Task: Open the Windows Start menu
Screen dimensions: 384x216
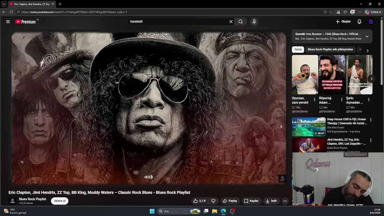Action: tap(152, 211)
